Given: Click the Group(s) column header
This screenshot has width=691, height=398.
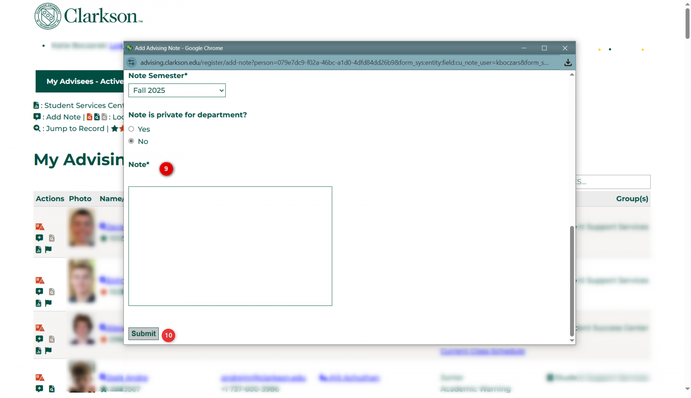Looking at the screenshot, I should point(632,199).
